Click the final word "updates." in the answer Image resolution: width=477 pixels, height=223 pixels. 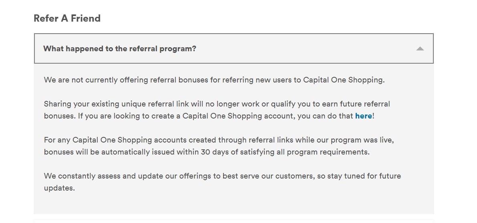(x=59, y=188)
